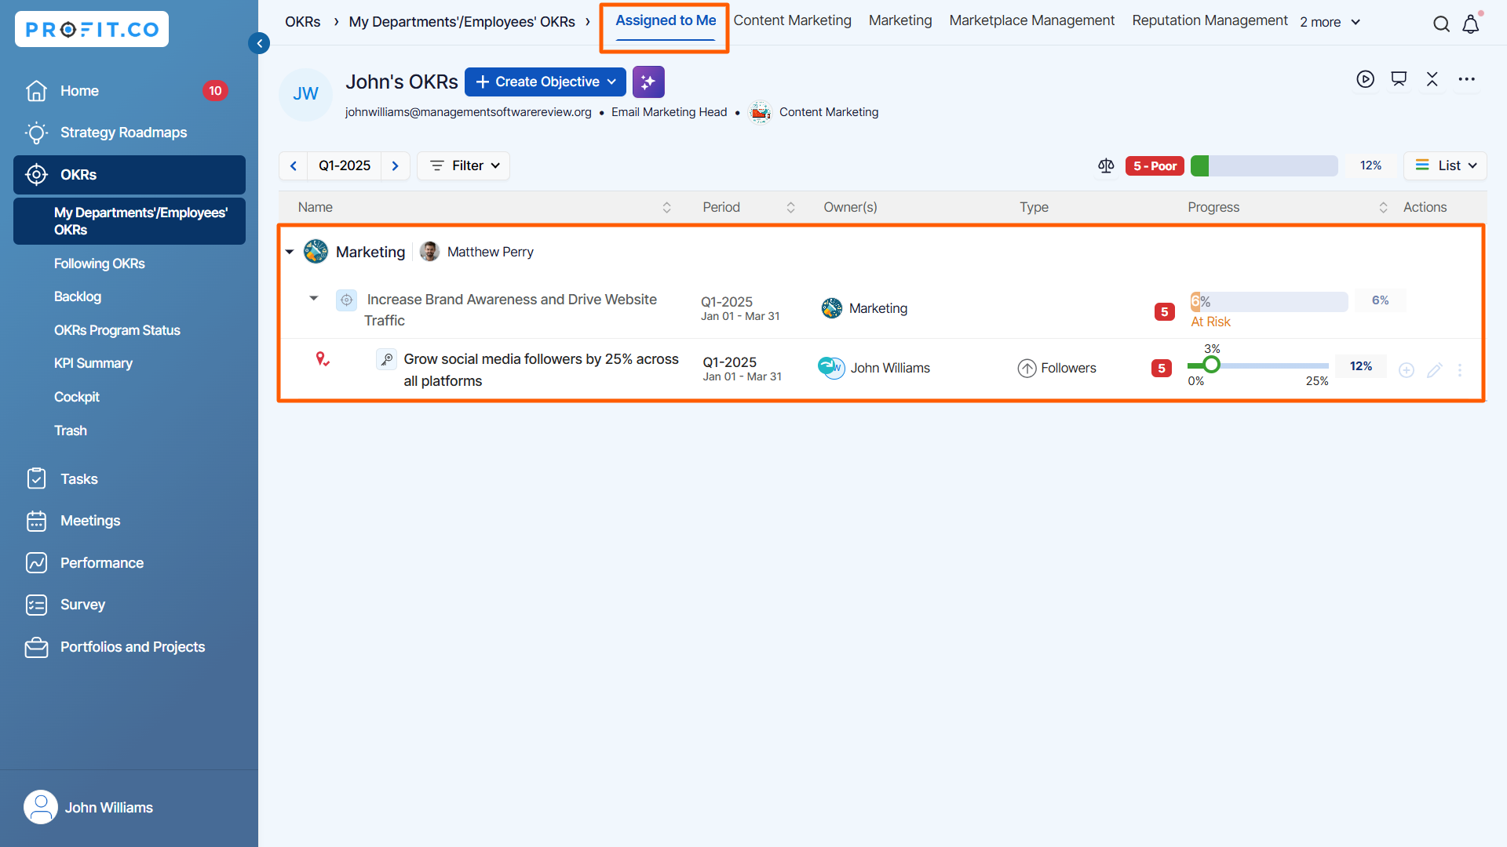The image size is (1507, 847).
Task: Click the Content Marketing department icon under John's name
Action: coord(760,113)
